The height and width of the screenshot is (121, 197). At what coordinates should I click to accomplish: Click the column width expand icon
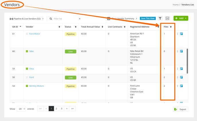[167, 18]
